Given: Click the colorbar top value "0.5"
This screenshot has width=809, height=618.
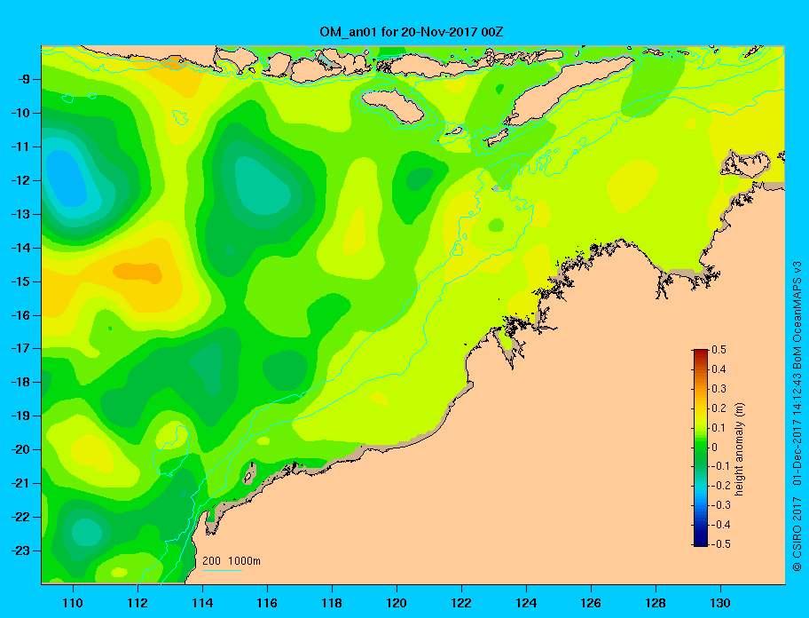Looking at the screenshot, I should (719, 350).
